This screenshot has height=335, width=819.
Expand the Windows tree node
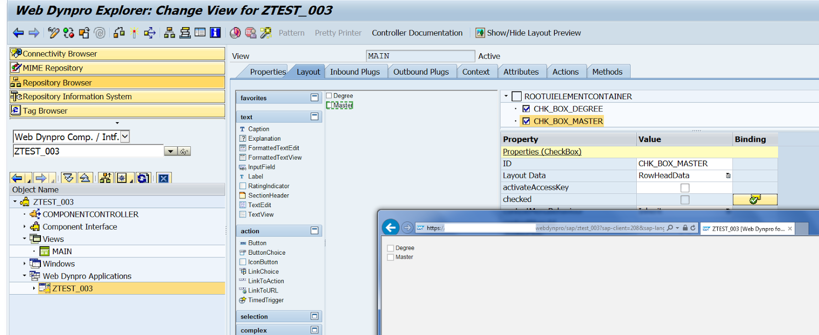coord(24,263)
